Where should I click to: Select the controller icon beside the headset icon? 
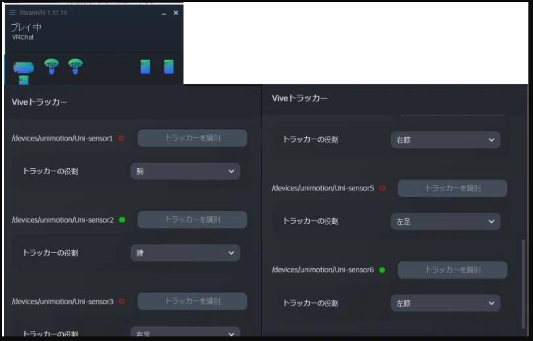tap(51, 66)
